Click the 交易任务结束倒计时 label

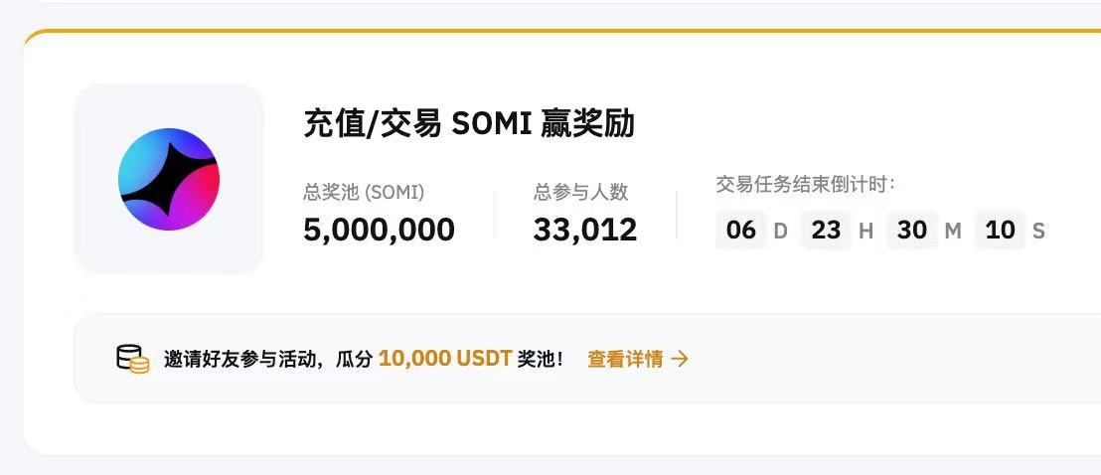806,185
